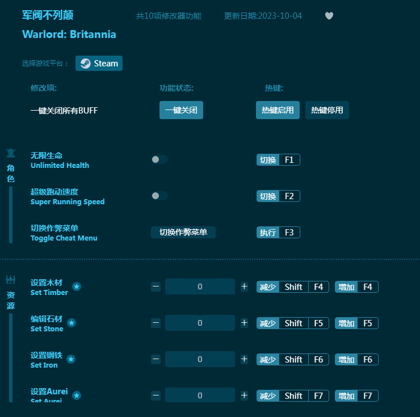420x417 pixels.
Task: Increase Set Iron value with plus
Action: pos(244,359)
